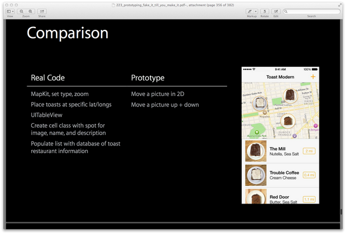Click the UITableView line

47,115
